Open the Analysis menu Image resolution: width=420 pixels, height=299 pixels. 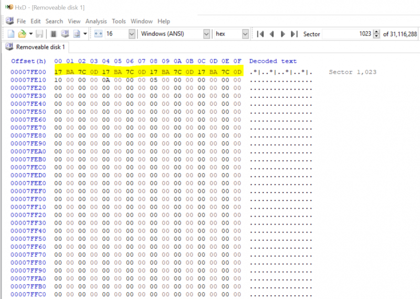point(96,21)
